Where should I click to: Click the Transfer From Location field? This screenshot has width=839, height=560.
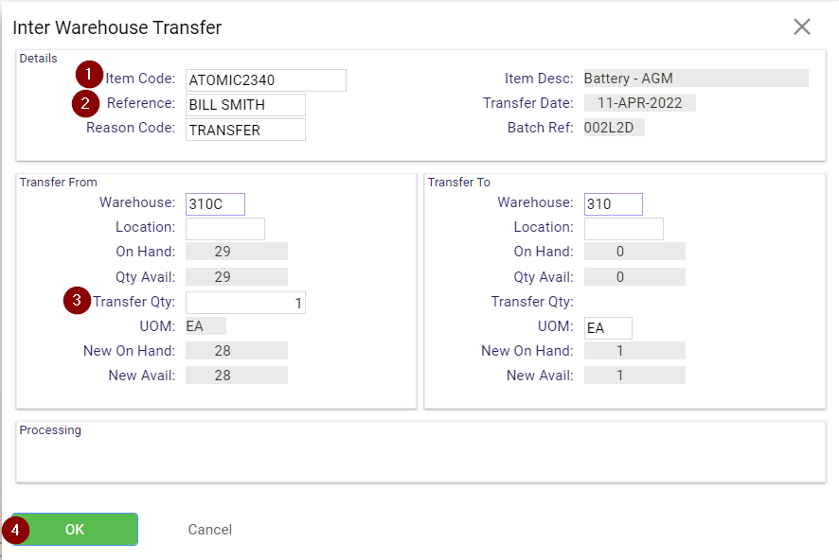225,229
